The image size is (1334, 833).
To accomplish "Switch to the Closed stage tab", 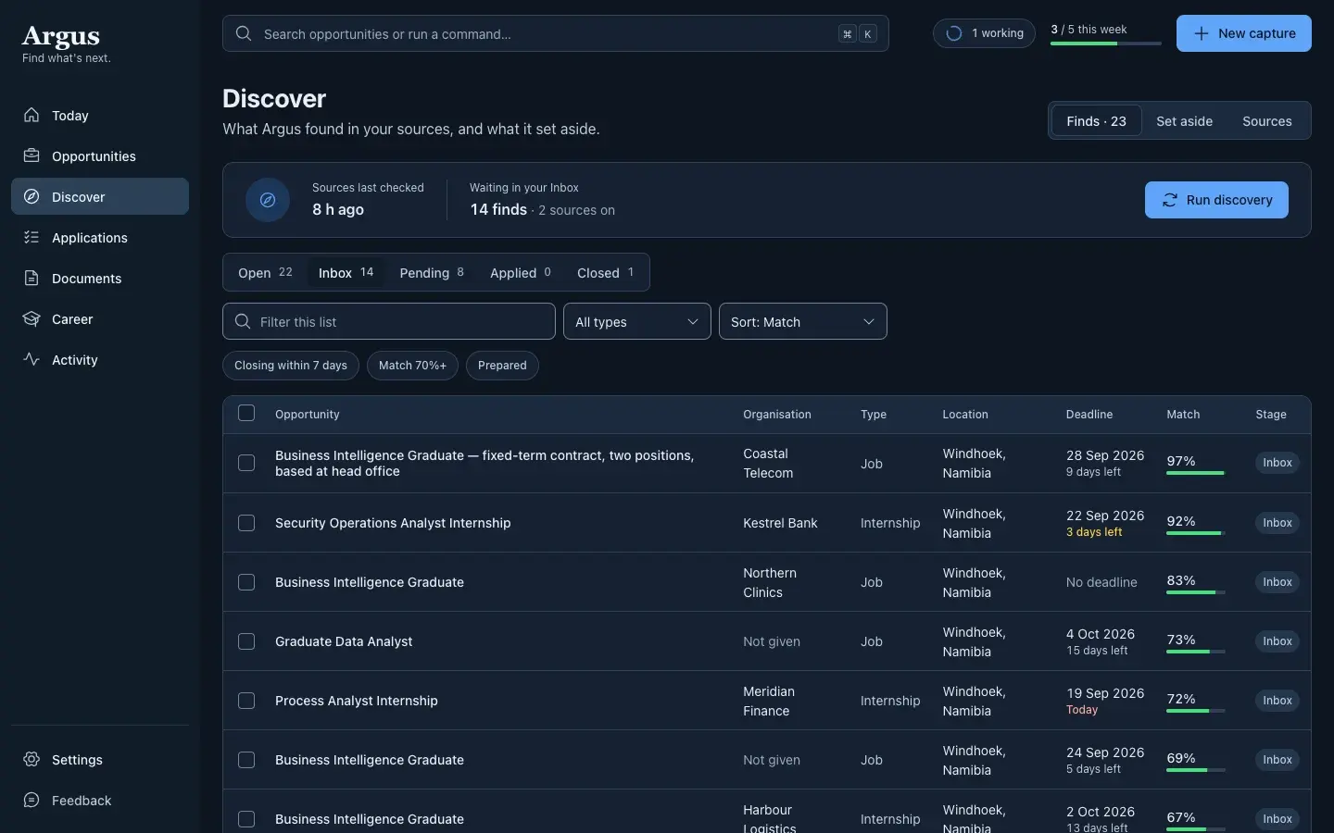I will 606,272.
